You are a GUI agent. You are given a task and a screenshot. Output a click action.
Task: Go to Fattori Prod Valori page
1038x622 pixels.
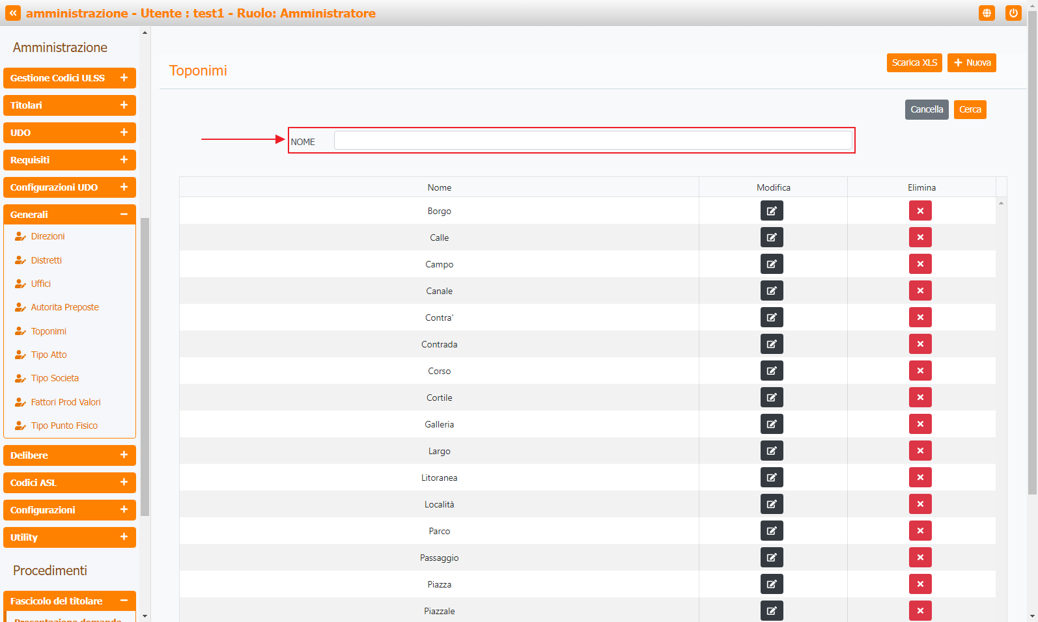point(66,402)
